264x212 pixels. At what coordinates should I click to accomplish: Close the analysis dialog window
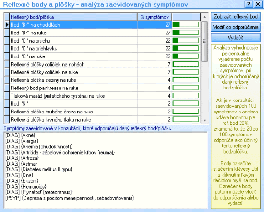click(x=258, y=4)
